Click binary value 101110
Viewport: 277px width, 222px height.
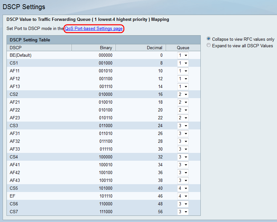tap(106, 196)
